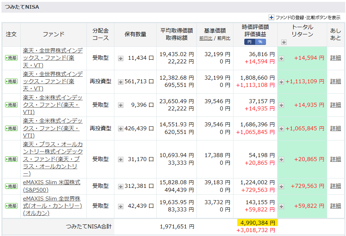This screenshot has width=346, height=236.
Task: Click the sell button for eMAXIS Slim 全世界株式
Action: 11,206
